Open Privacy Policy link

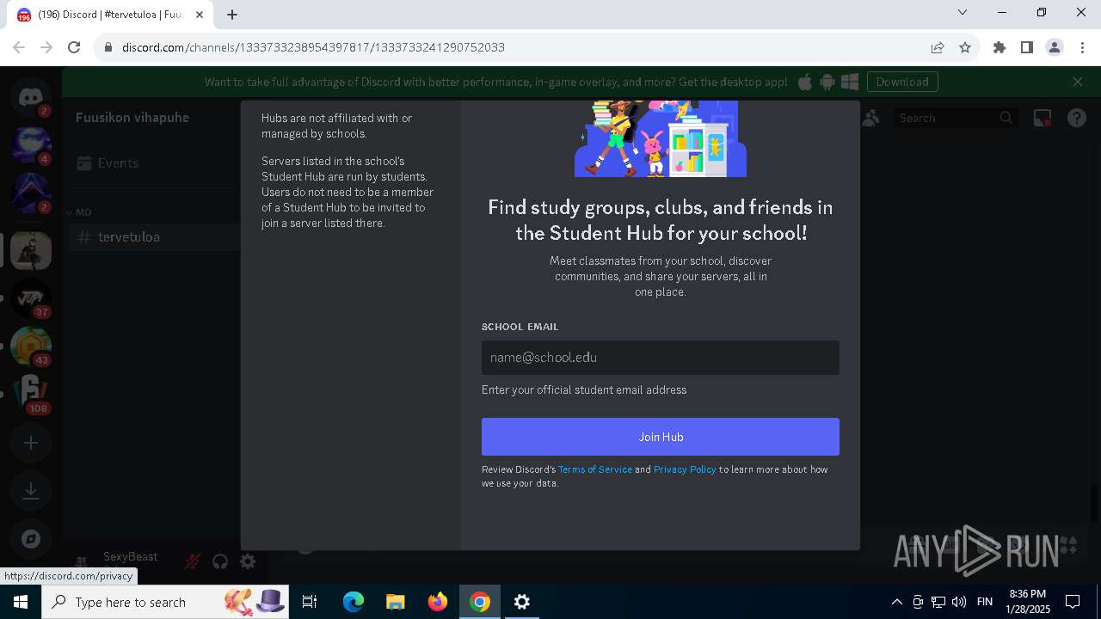(x=685, y=469)
